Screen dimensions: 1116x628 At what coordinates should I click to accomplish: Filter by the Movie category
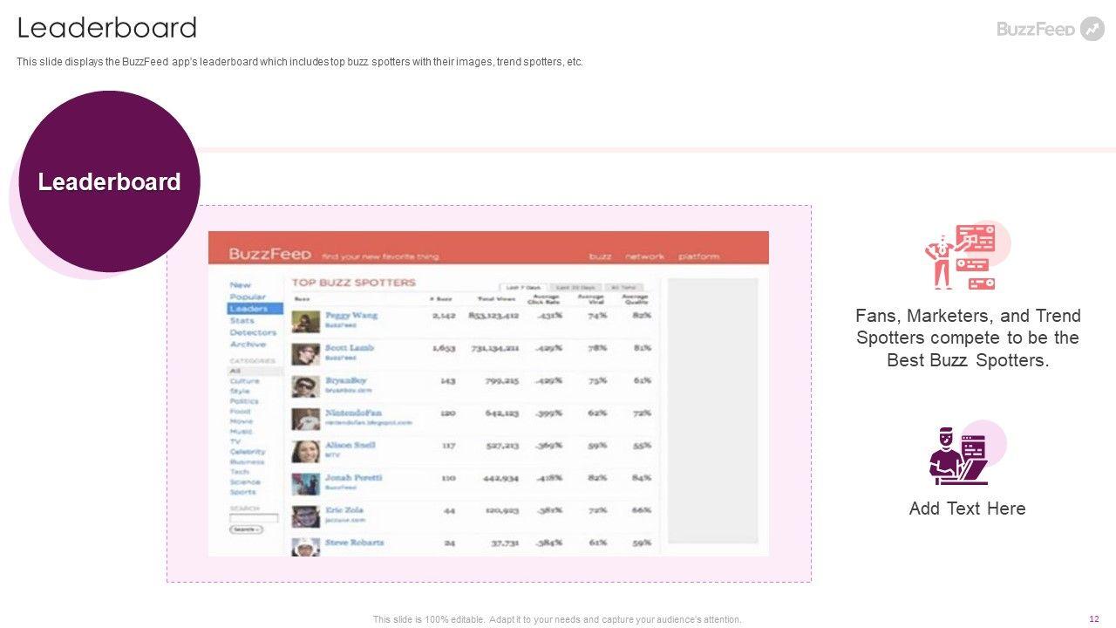coord(242,421)
